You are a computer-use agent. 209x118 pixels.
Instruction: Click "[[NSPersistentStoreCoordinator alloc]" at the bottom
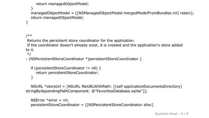pos(119,105)
